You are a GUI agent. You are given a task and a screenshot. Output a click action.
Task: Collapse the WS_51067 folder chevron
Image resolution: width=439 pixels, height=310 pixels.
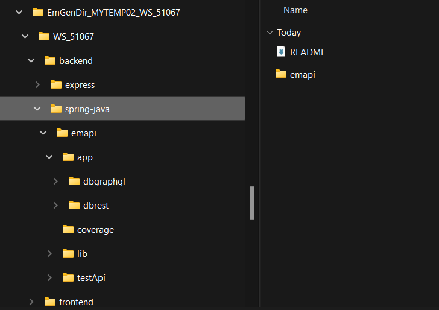click(x=25, y=36)
